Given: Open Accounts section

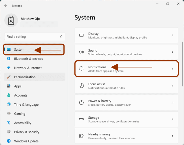Looking at the screenshot, I should 35,95.
